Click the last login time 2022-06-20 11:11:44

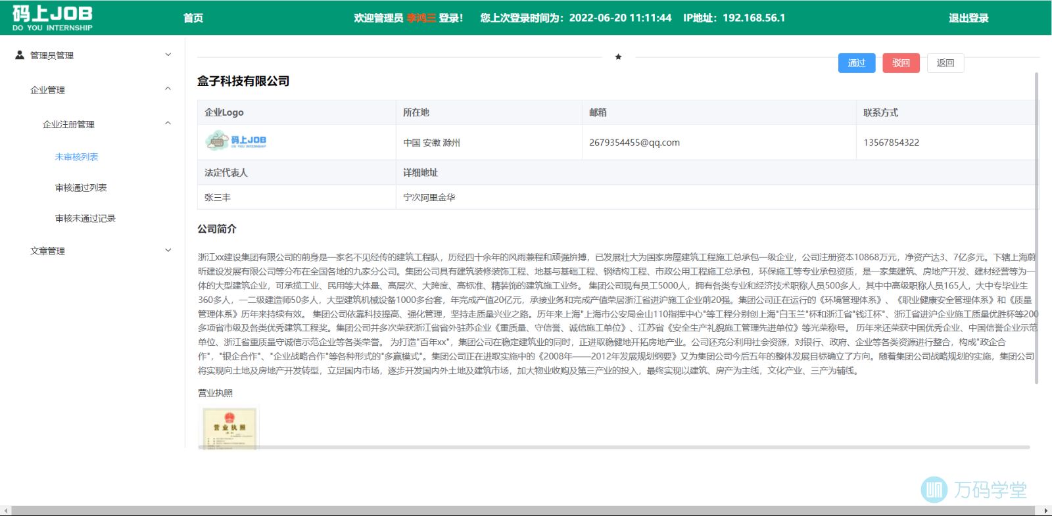coord(620,18)
